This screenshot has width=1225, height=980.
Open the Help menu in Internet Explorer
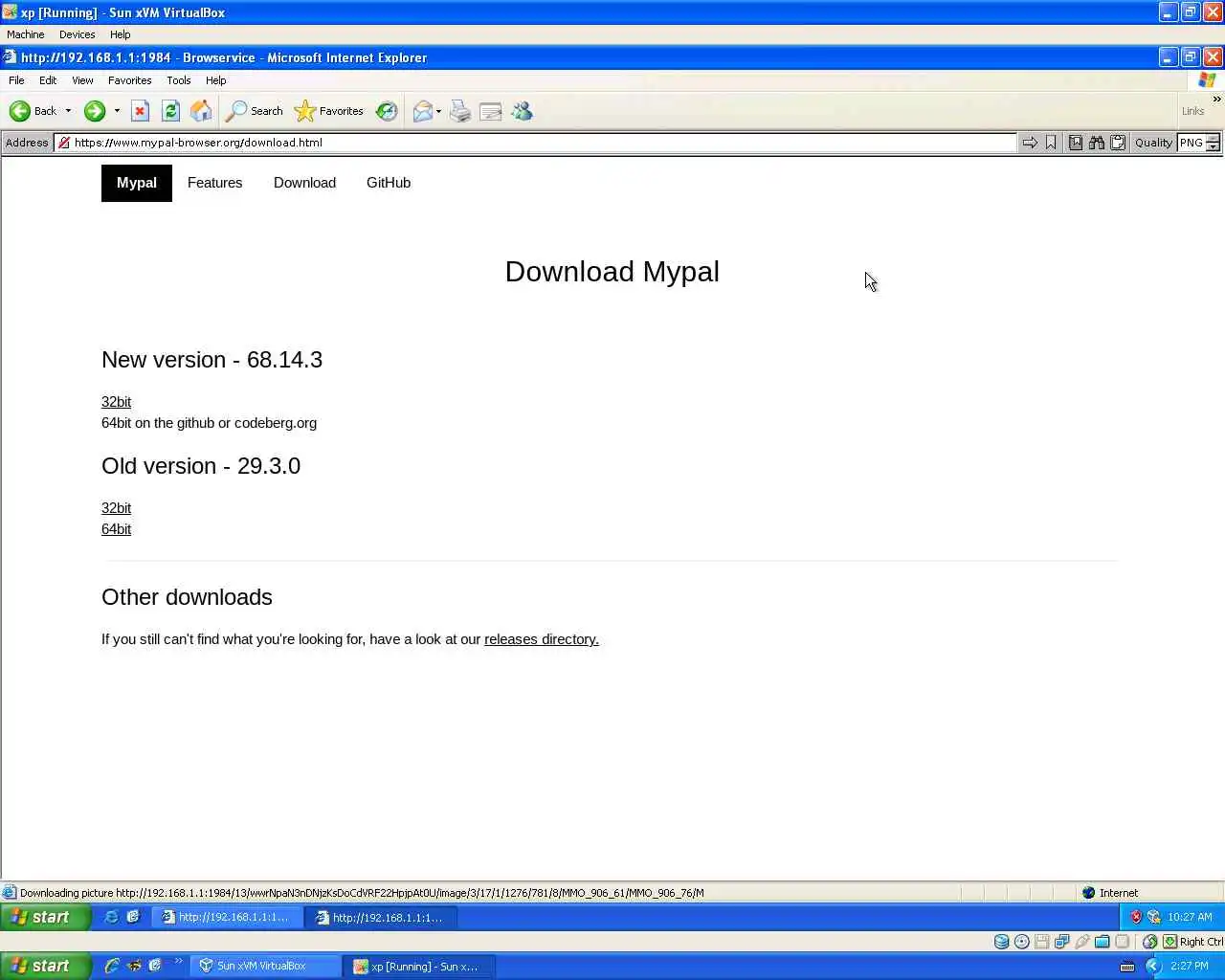tap(216, 80)
